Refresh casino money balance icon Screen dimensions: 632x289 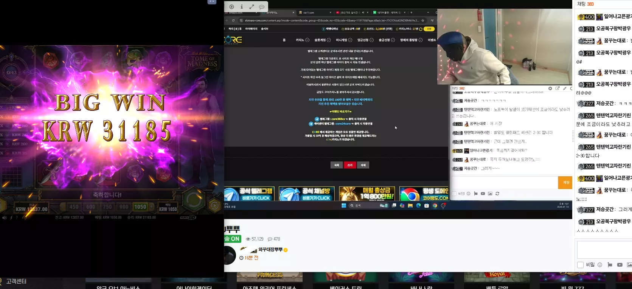(421, 29)
